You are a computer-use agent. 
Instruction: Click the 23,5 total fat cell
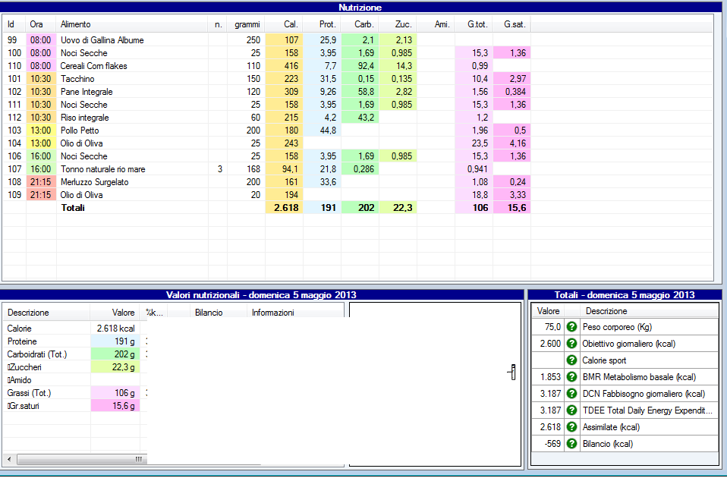(474, 143)
